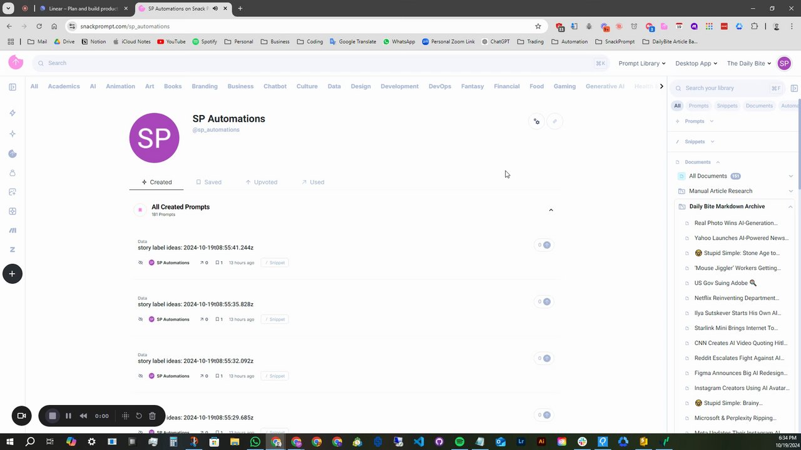Collapse Daily Bite Markdown Archive folder
Image resolution: width=801 pixels, height=450 pixels.
(x=790, y=206)
